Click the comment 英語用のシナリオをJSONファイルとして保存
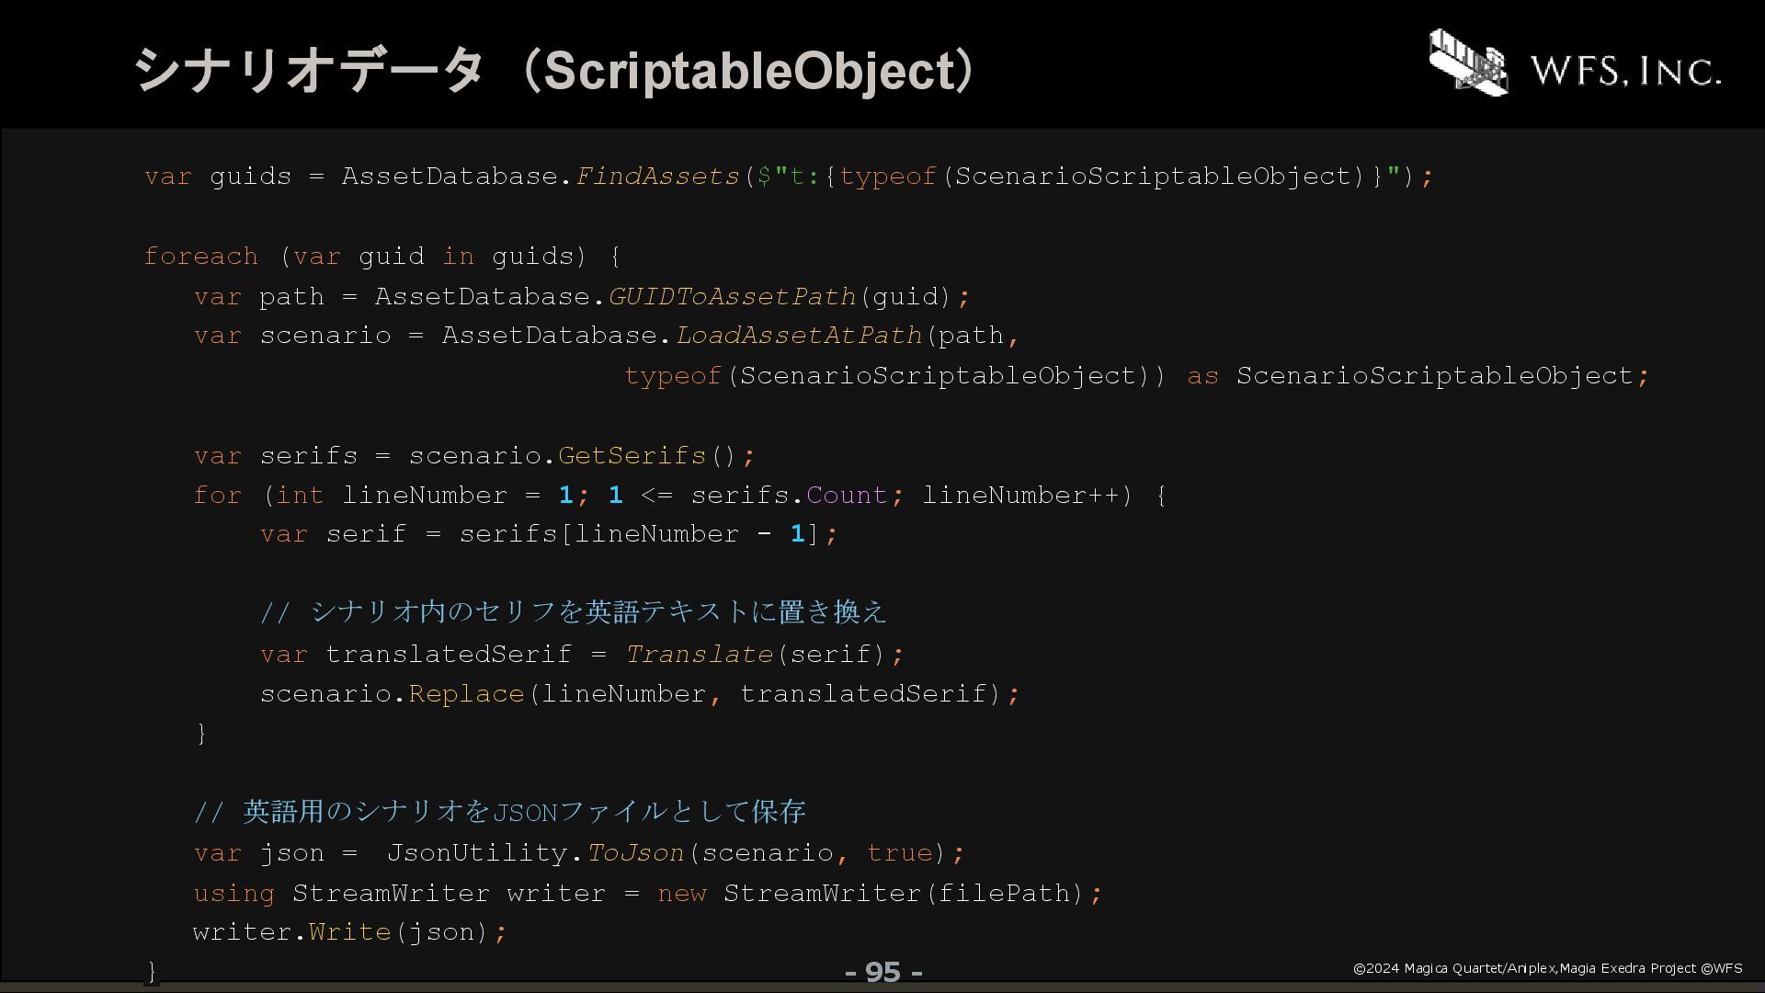The image size is (1765, 993). (500, 811)
